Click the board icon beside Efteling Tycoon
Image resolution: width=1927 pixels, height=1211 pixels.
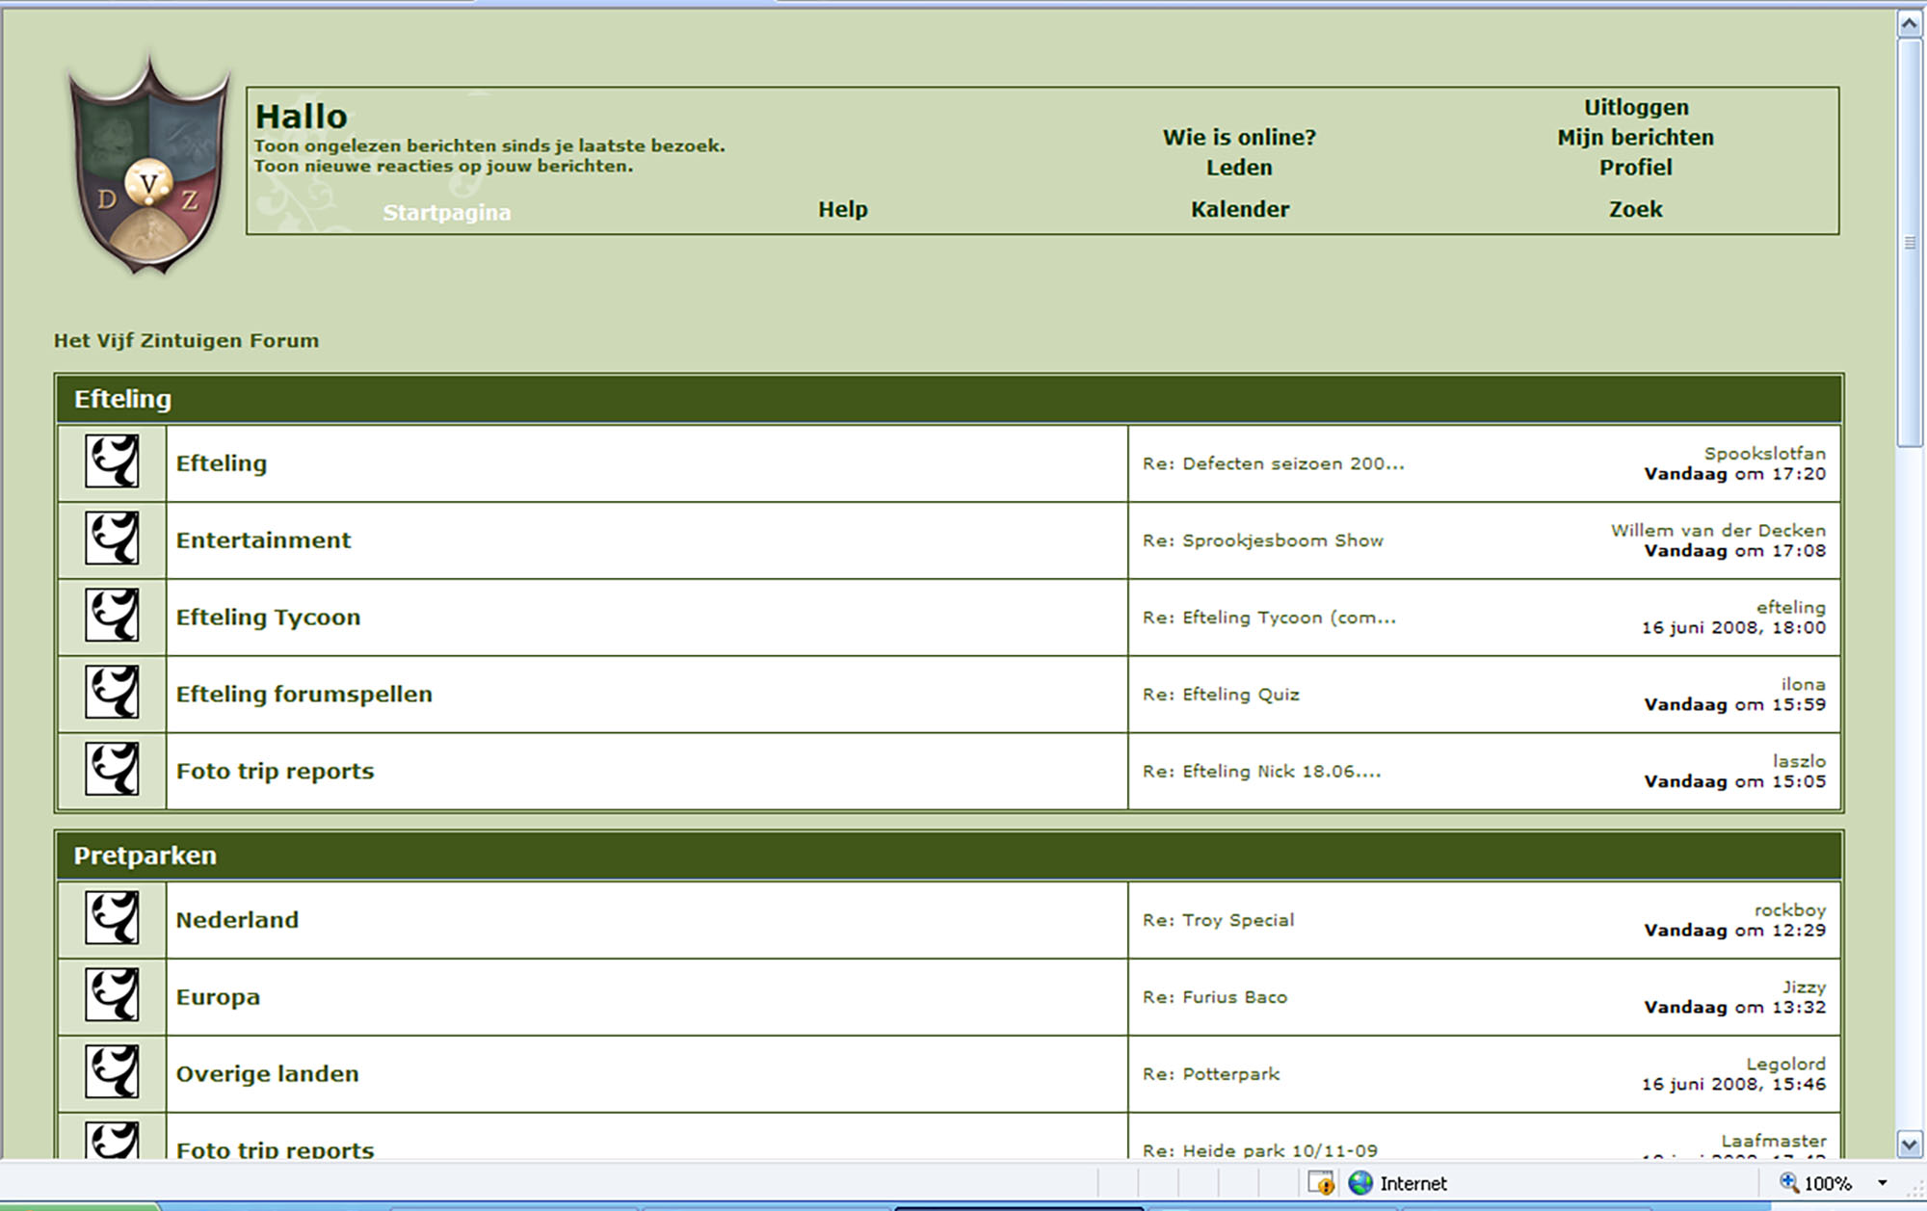[x=112, y=616]
